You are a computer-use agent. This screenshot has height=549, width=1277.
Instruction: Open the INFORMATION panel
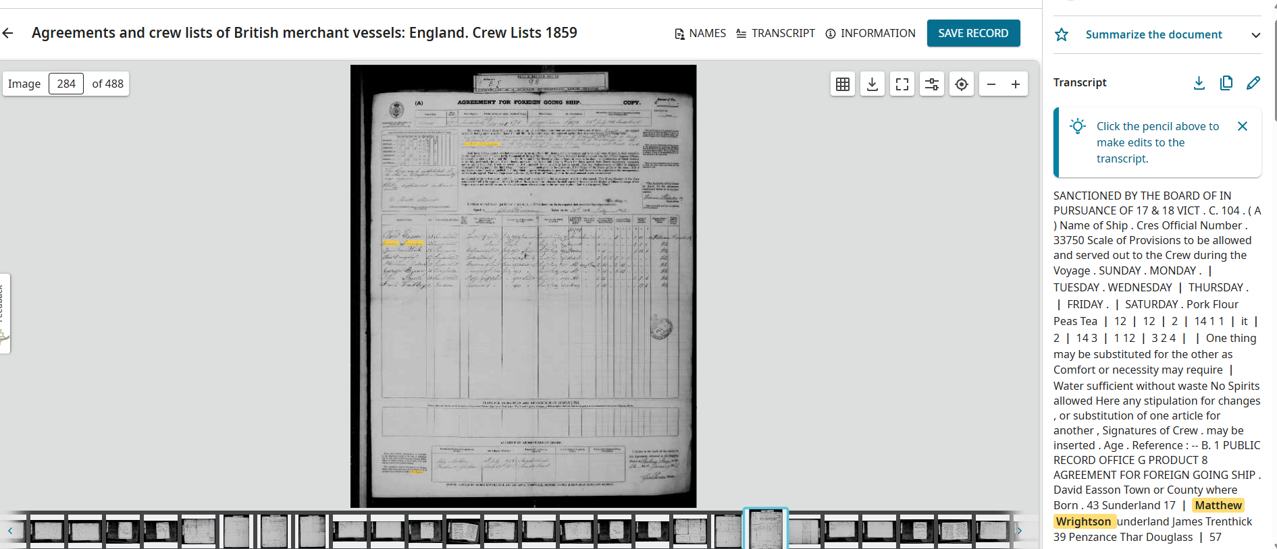[870, 33]
